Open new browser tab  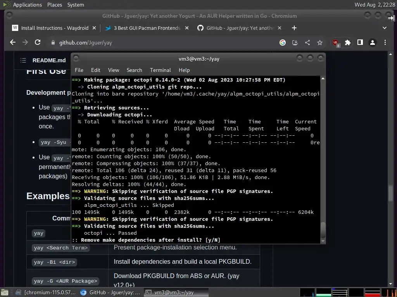(x=294, y=28)
